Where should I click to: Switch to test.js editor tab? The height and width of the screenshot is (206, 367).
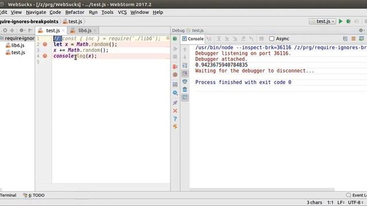tap(51, 30)
